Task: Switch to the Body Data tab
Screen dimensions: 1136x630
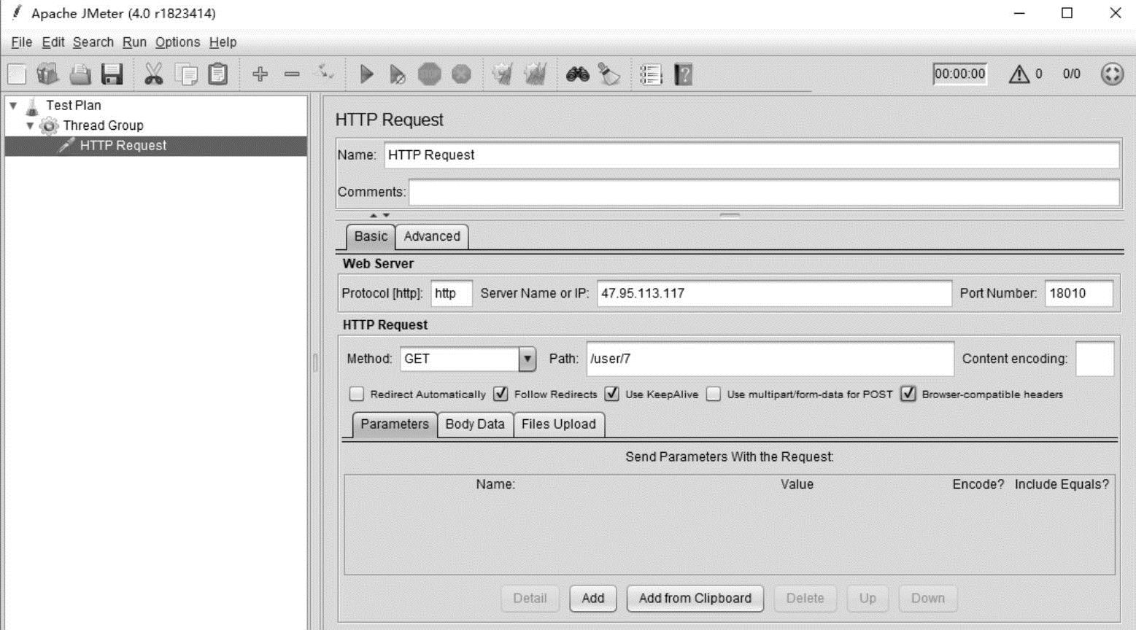Action: click(x=475, y=424)
